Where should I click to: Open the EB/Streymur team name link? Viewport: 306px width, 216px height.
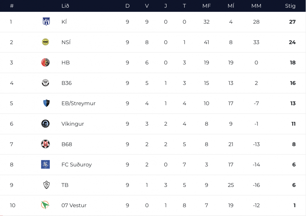click(78, 103)
